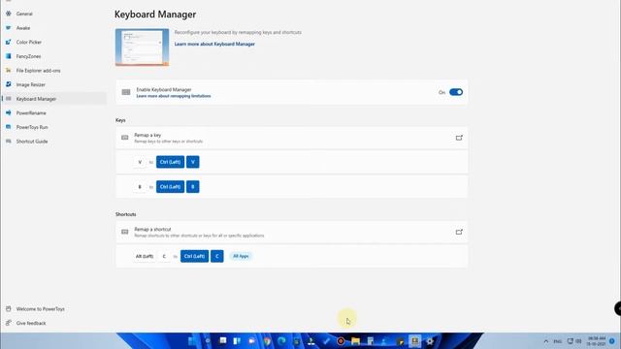Click the blue B key chip
The width and height of the screenshot is (621, 349).
point(193,187)
